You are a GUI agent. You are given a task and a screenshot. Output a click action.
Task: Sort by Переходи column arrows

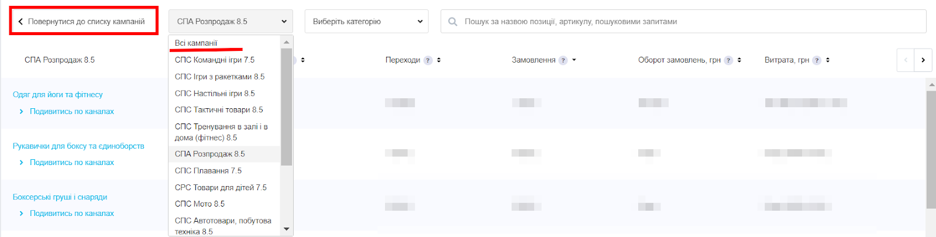tap(439, 60)
